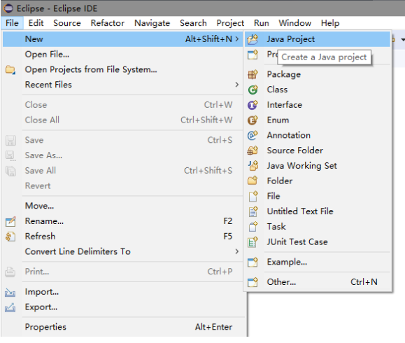Screen dimensions: 405x343
Task: Open the Refactor menu
Action: coord(108,23)
